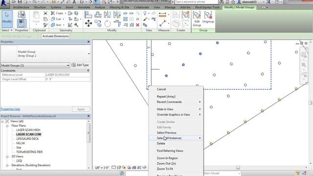Open the Annotate ribbon tab

[84, 7]
